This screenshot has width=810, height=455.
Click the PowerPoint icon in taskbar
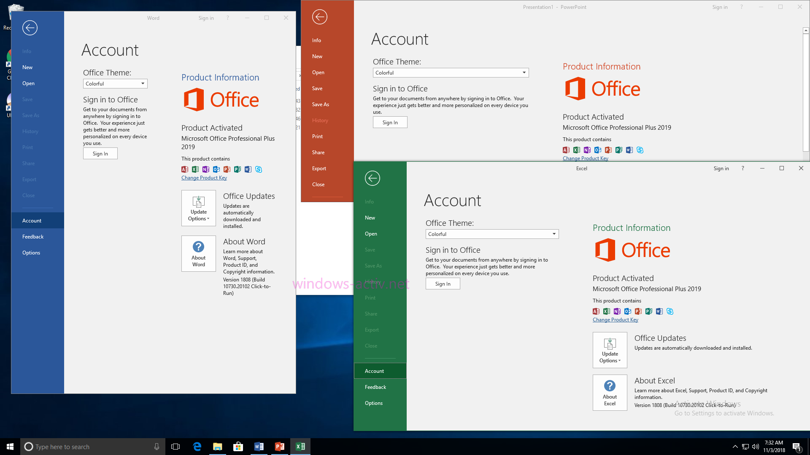[279, 446]
